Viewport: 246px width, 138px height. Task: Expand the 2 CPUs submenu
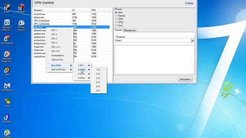pos(82,69)
